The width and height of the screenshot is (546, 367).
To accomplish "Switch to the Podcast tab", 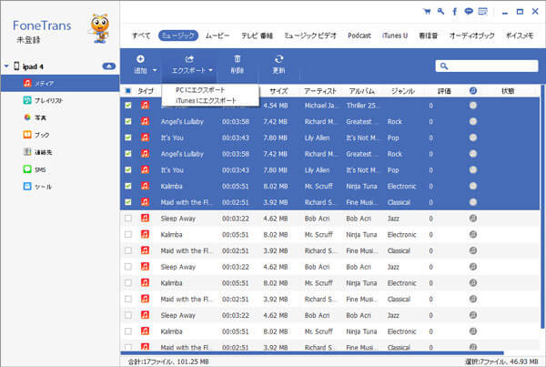I will pos(359,36).
